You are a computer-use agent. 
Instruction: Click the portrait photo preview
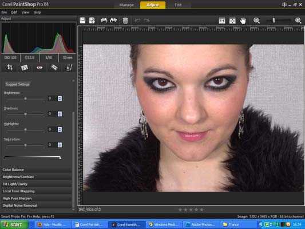(193, 118)
